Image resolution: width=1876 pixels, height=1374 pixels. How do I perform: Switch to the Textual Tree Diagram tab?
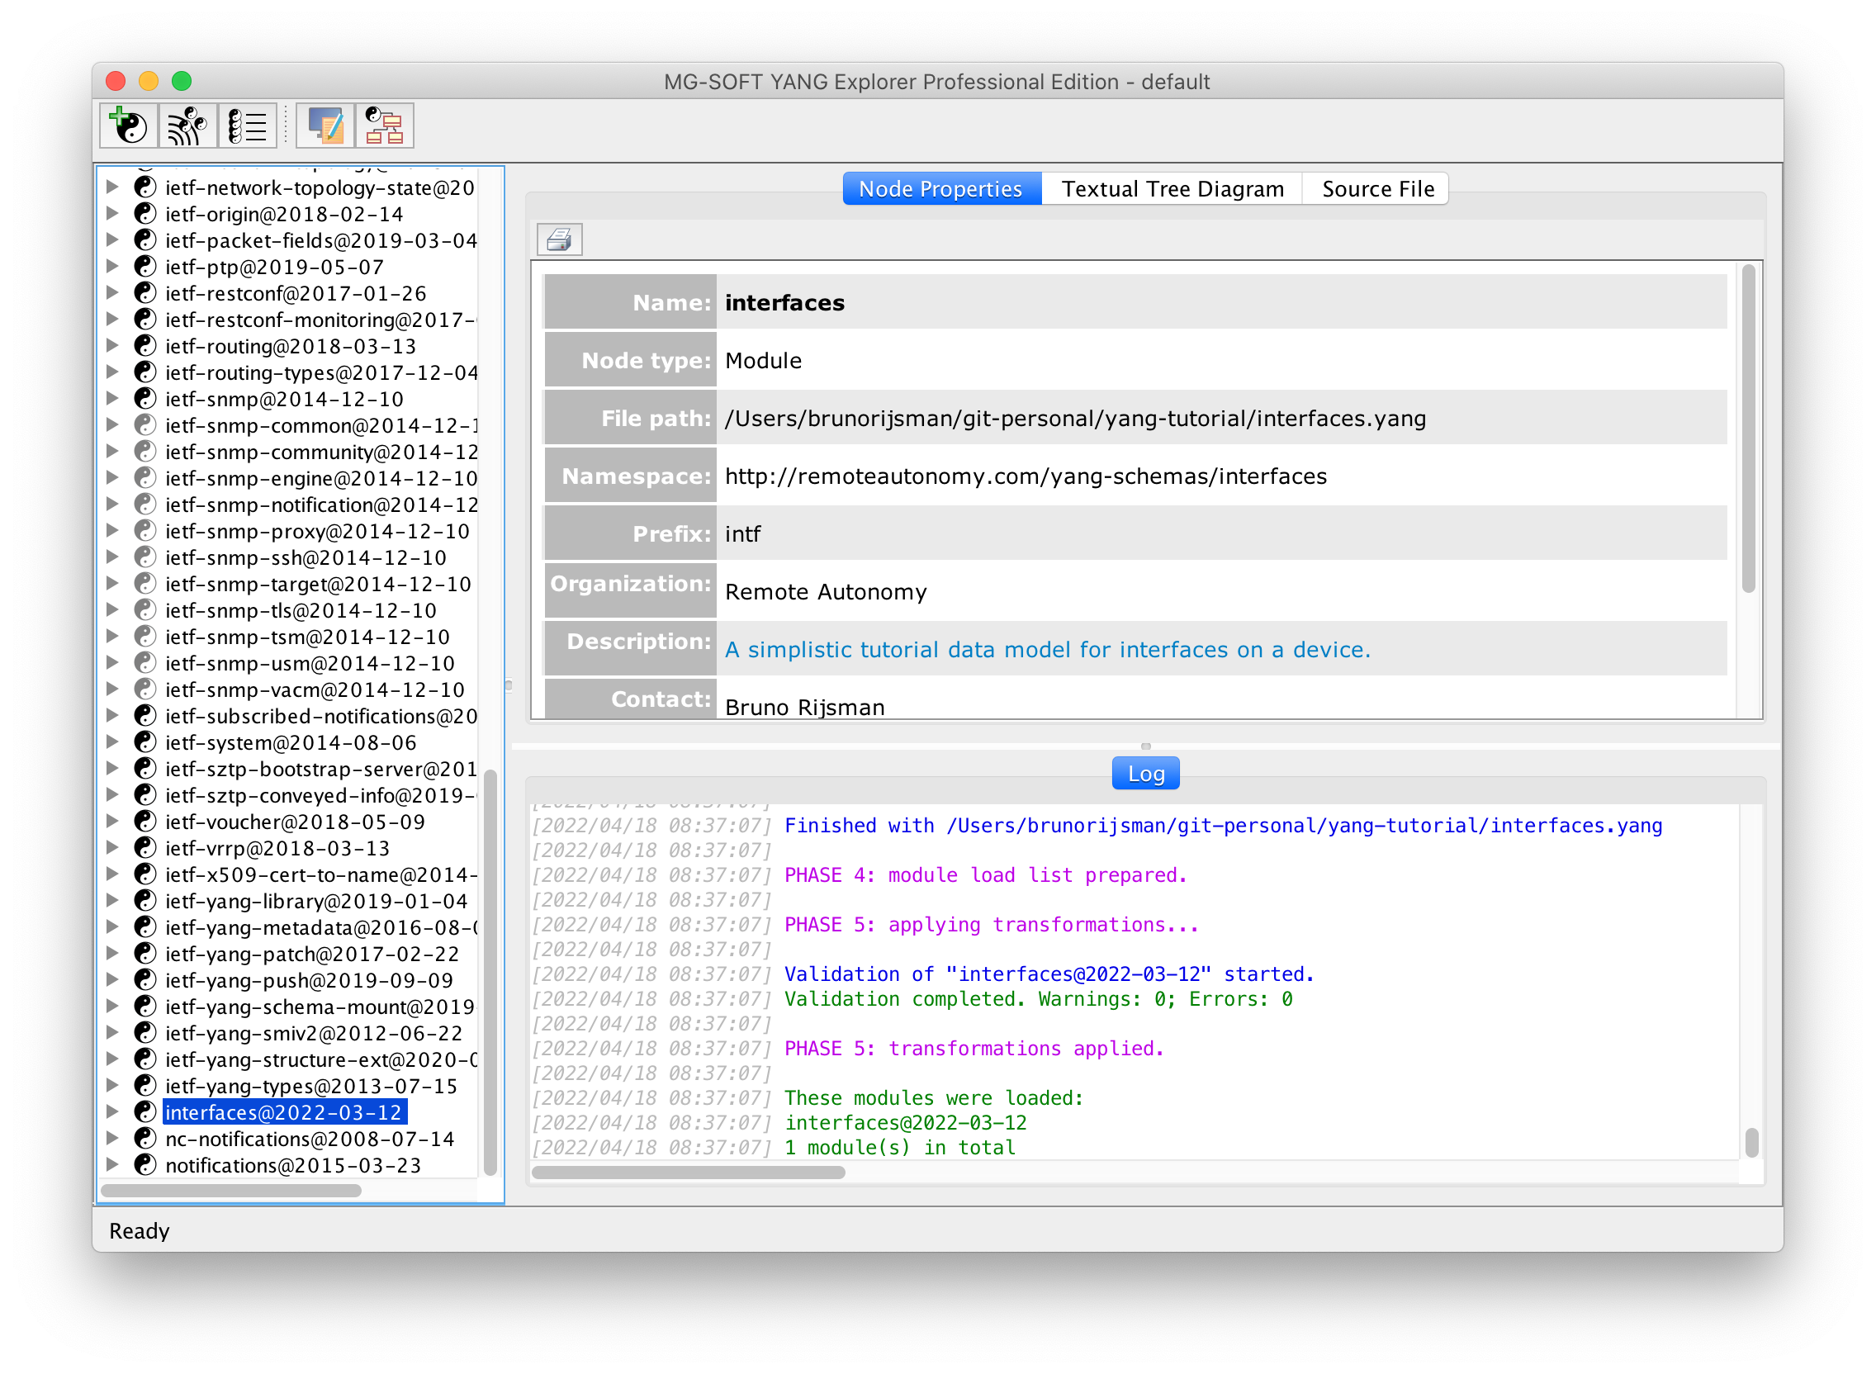point(1172,189)
